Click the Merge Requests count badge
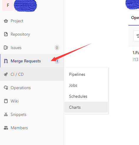 57,61
